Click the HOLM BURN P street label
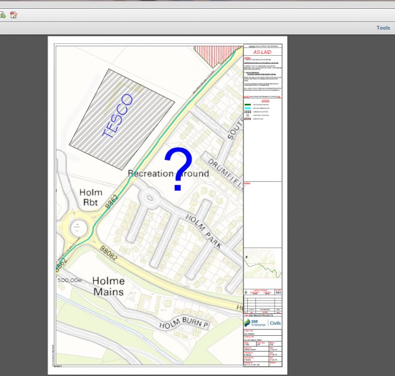This screenshot has width=395, height=376. [x=184, y=323]
